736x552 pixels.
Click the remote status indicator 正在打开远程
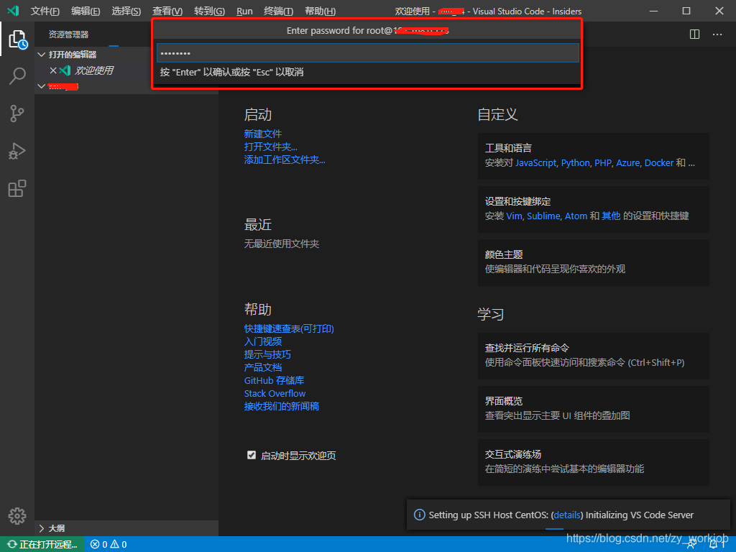(42, 544)
